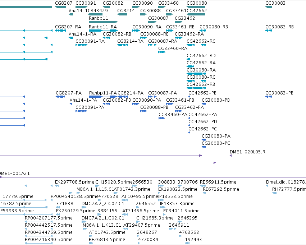The width and height of the screenshot is (306, 245).
Task: Select the CG30080-RA transcript
Action: pos(196,74)
